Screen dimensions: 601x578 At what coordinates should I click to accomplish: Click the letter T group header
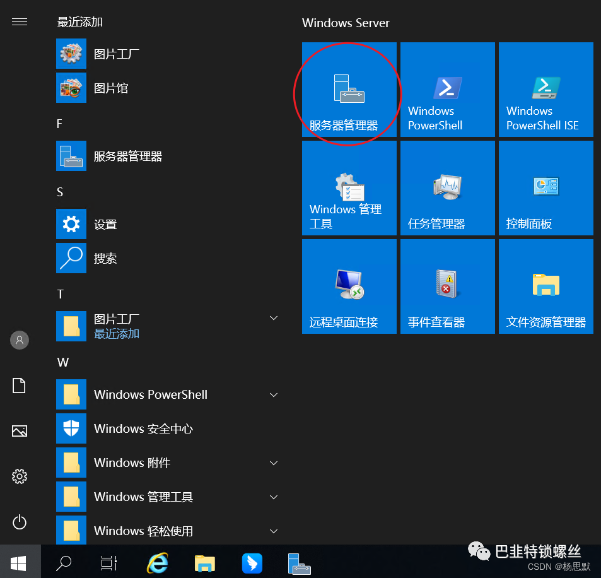pos(60,294)
